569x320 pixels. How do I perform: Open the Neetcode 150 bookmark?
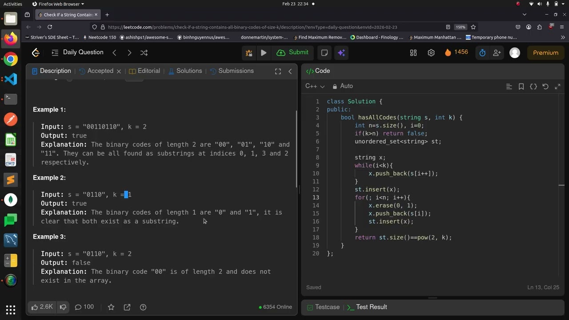(99, 37)
